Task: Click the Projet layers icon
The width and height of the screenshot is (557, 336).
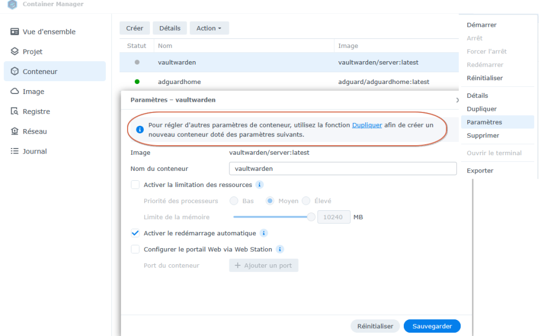Action: [x=14, y=51]
